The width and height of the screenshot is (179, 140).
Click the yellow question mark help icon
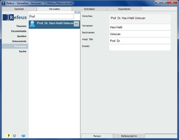tap(8, 136)
